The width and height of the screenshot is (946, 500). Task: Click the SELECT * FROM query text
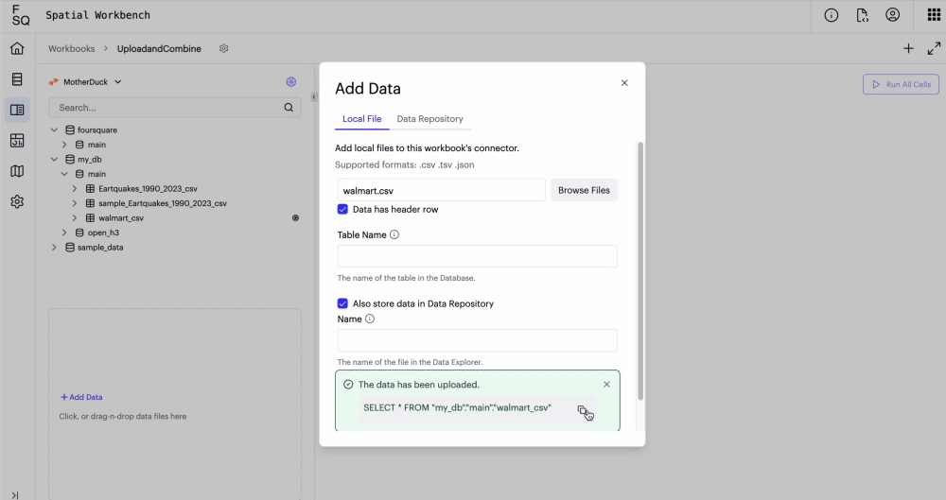457,407
